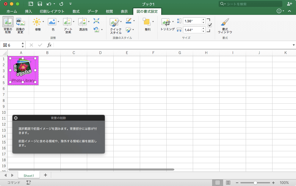Open the Arrange (整列) icon
The image size is (296, 186).
point(147,22)
